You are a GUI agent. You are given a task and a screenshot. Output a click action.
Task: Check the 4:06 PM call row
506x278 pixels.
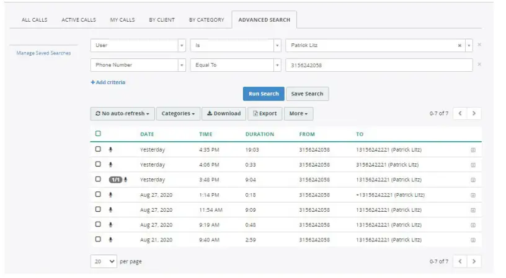98,164
